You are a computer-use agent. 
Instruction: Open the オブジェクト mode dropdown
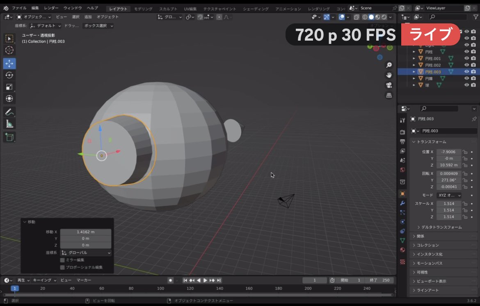pyautogui.click(x=34, y=17)
